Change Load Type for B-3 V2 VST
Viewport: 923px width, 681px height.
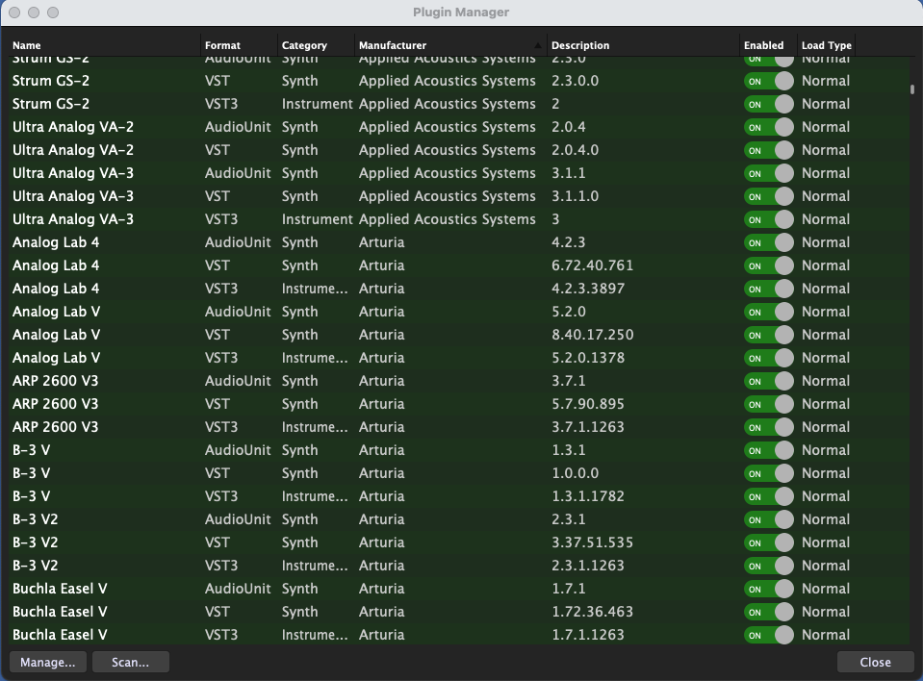pyautogui.click(x=825, y=542)
